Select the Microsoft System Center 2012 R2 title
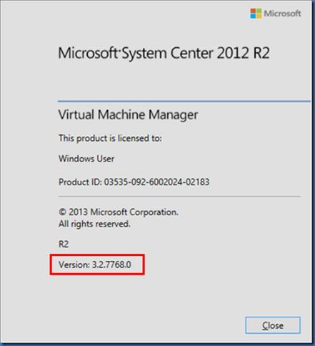The image size is (315, 346). click(x=164, y=53)
